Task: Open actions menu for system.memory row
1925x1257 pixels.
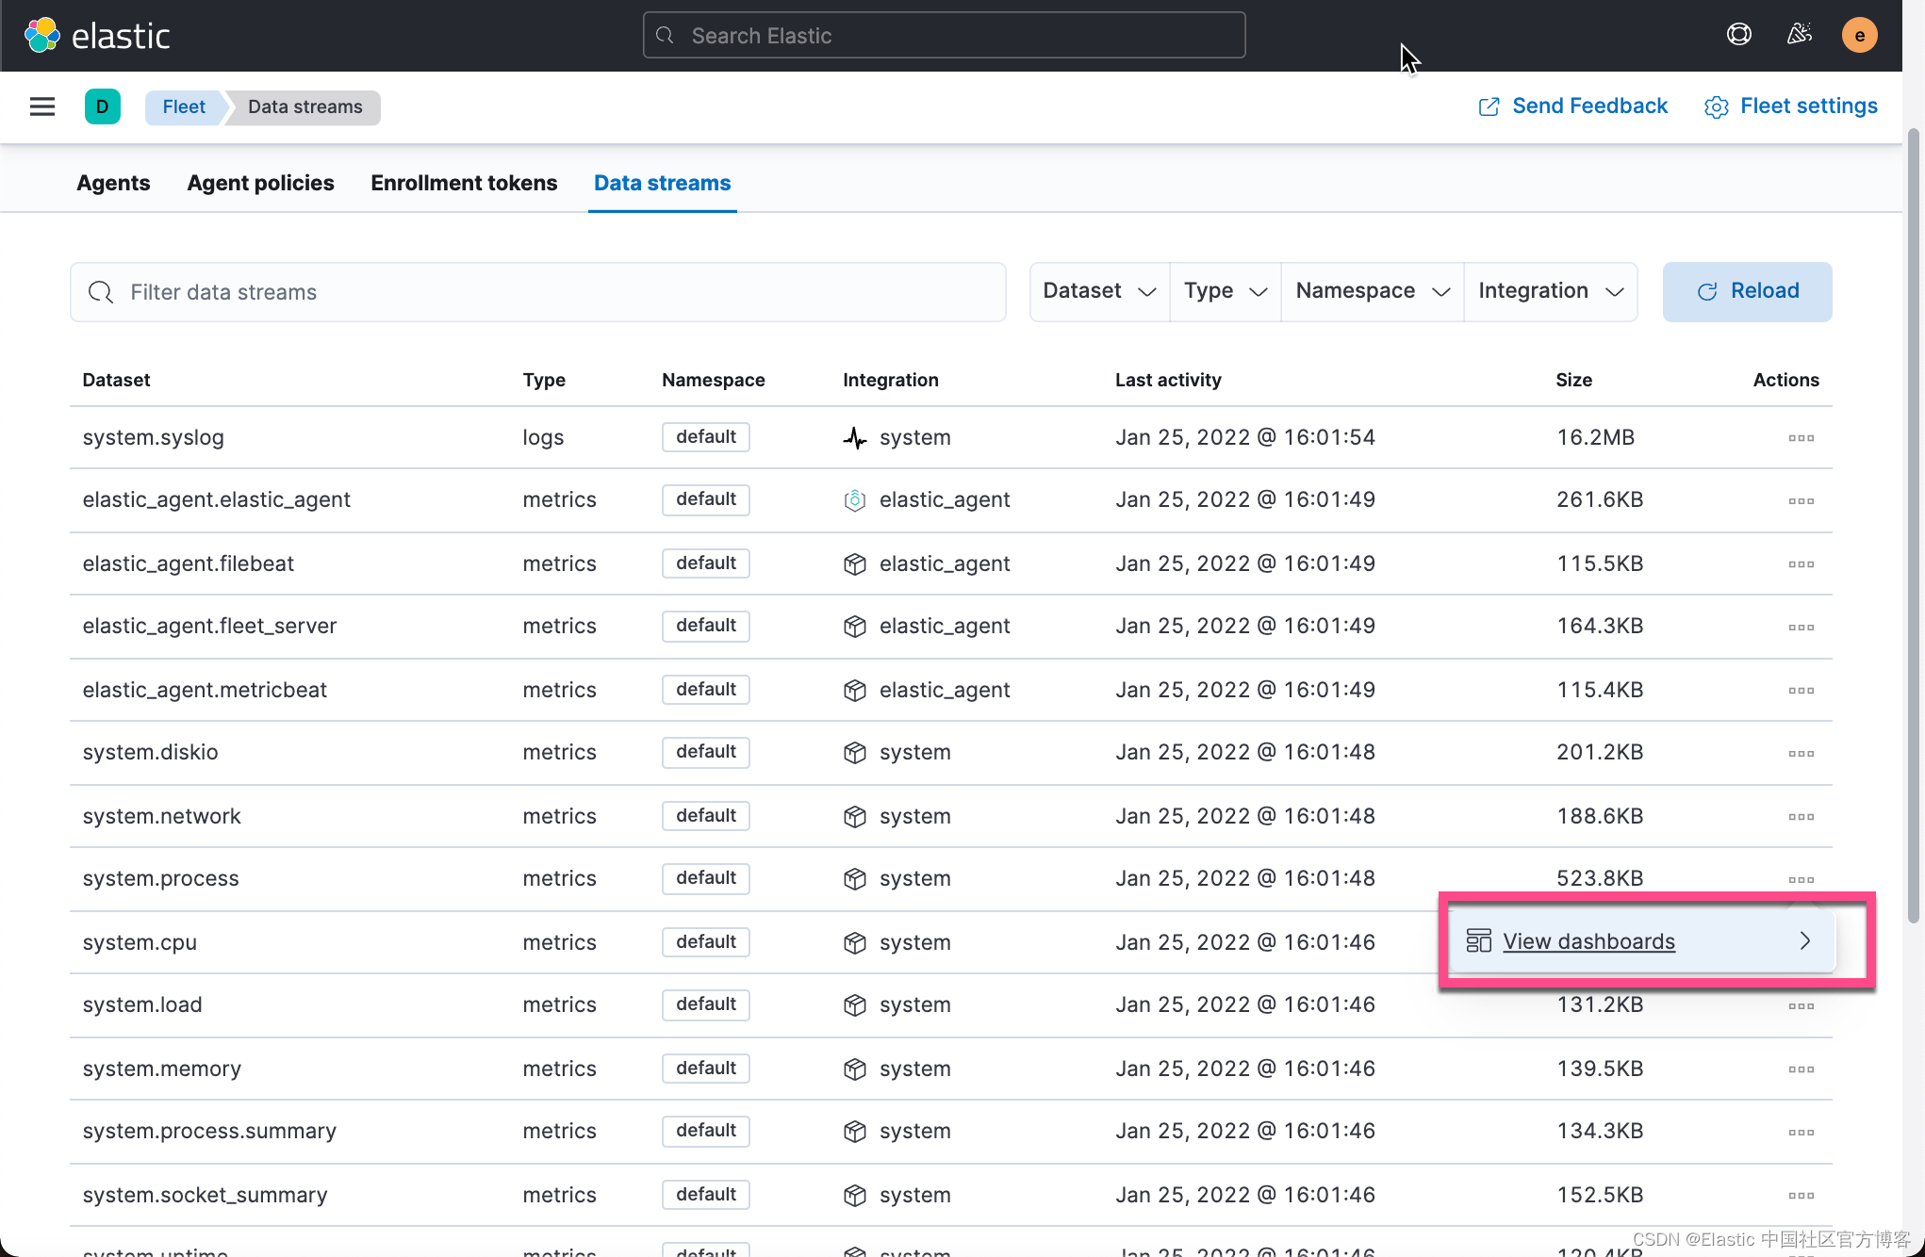Action: [1801, 1069]
